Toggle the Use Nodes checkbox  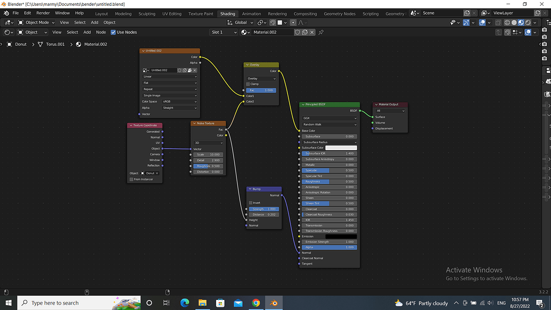[x=113, y=32]
